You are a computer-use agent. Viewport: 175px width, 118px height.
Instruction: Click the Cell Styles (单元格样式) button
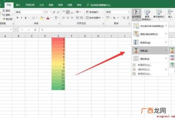click(x=159, y=15)
